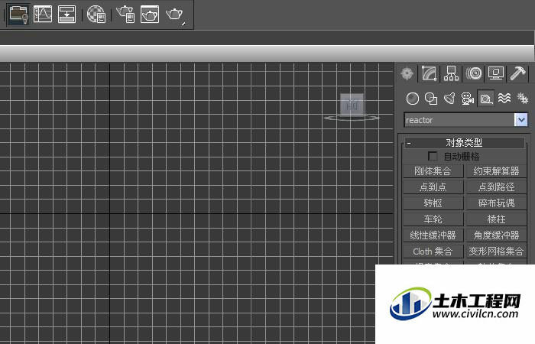Click the 车轮 button
The image size is (535, 344).
tap(433, 219)
